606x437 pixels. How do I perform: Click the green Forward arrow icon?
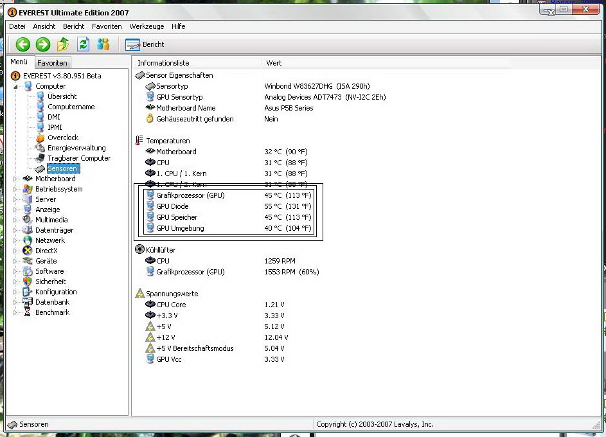pos(43,44)
